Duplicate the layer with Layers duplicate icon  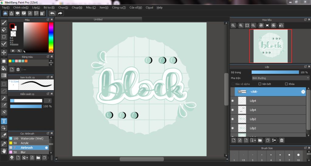coord(268,140)
